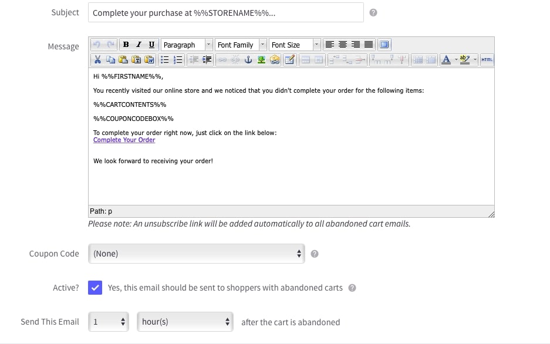Toggle bold formatting in the editor
550x344 pixels.
[x=126, y=45]
